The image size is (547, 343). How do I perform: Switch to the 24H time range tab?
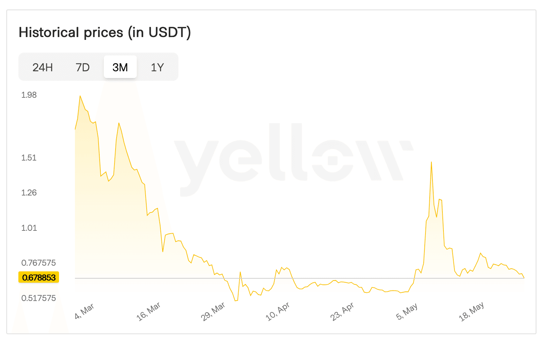(43, 67)
